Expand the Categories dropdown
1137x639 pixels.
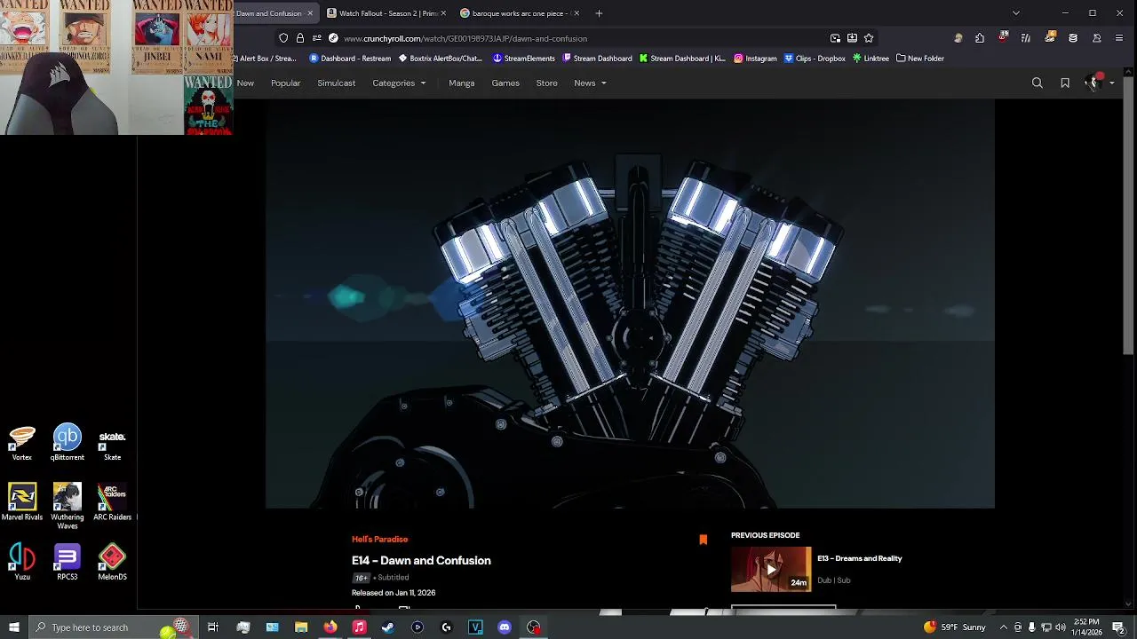399,83
